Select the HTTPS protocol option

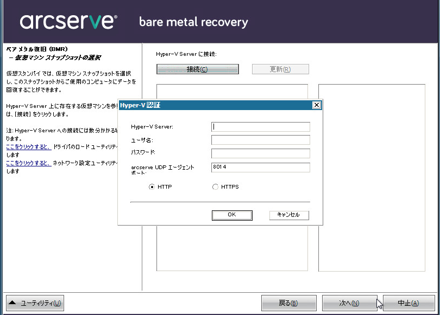tap(215, 187)
